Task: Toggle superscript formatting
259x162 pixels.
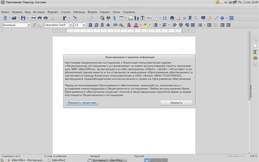Action: coord(115,25)
